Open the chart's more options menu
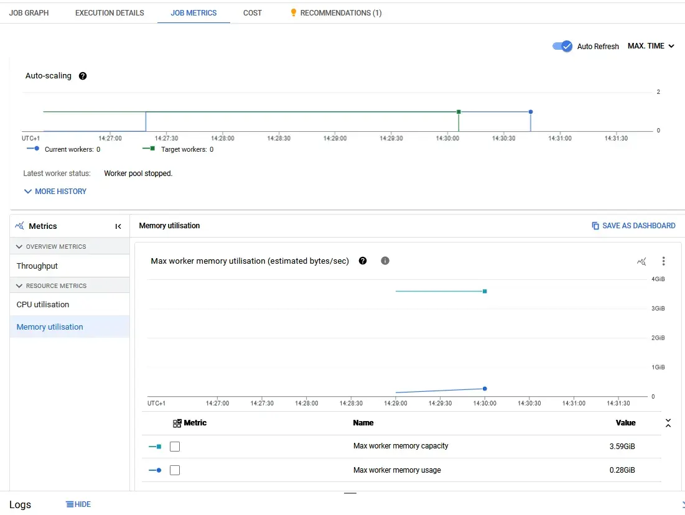Viewport: 685px width, 515px height. [663, 261]
